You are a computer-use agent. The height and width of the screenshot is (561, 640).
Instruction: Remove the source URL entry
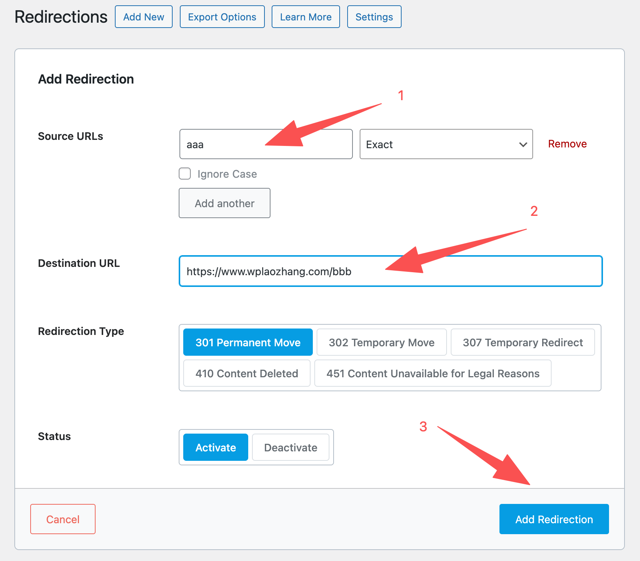point(567,144)
